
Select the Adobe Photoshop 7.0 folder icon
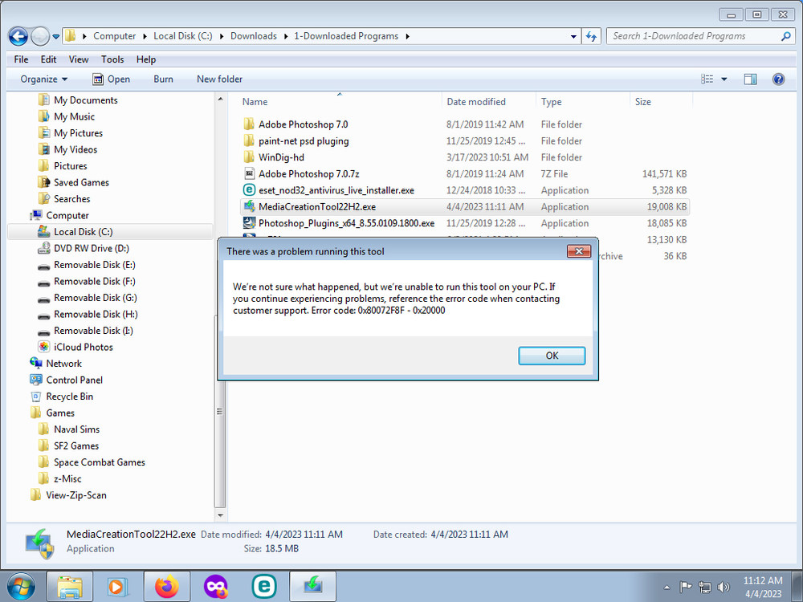(x=249, y=124)
